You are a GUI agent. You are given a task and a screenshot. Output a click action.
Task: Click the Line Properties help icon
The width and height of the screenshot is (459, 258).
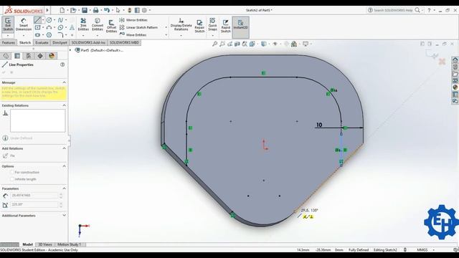62,64
